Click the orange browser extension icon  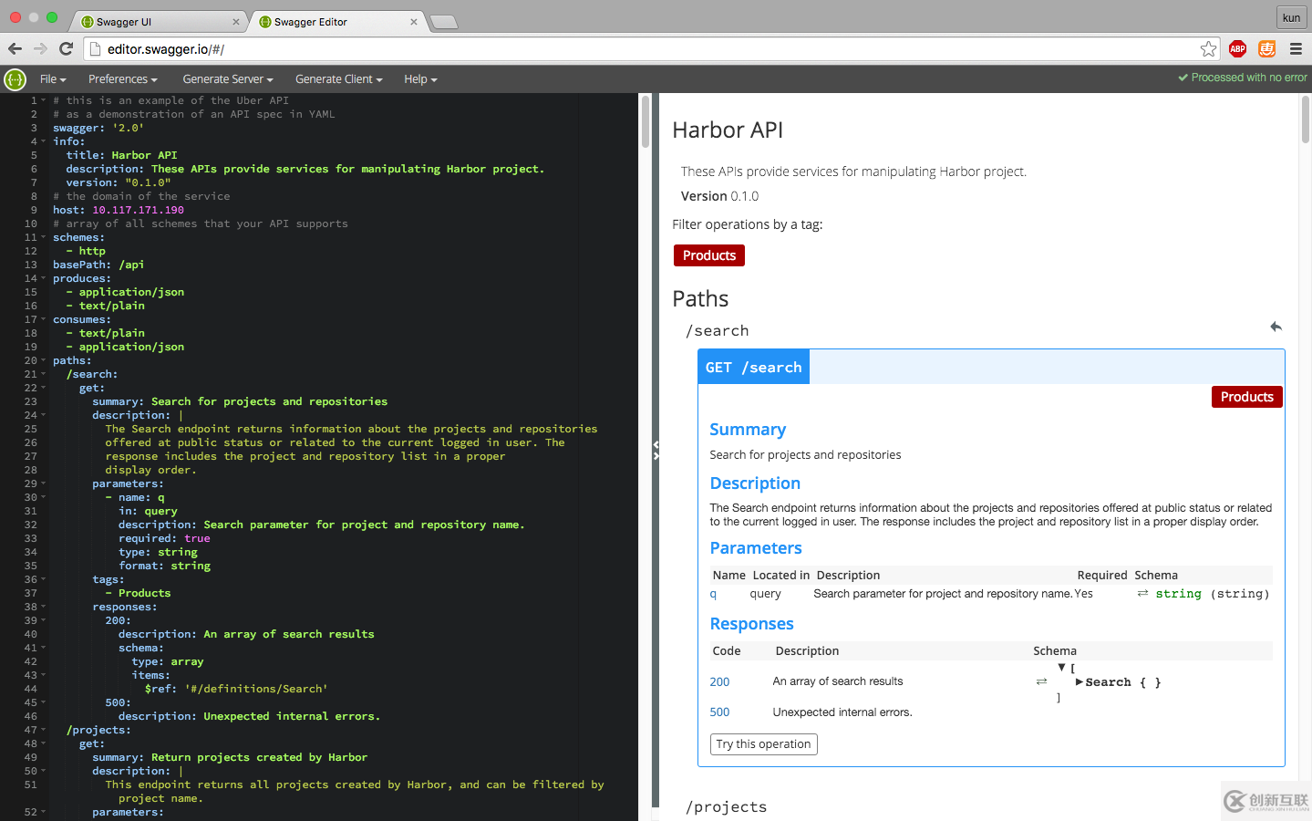[x=1266, y=48]
